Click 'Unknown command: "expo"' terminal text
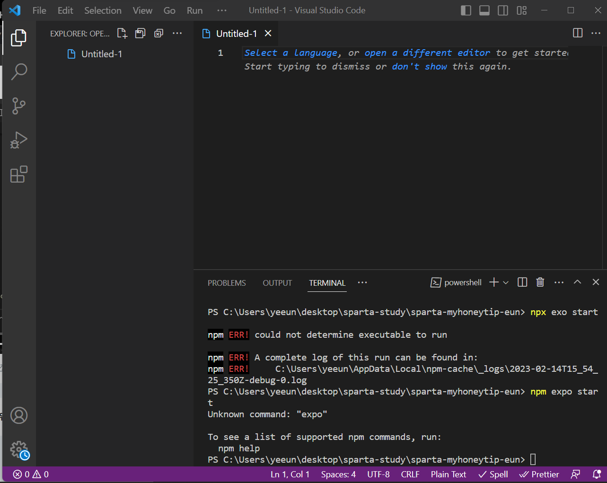Viewport: 607px width, 483px height. pyautogui.click(x=267, y=414)
